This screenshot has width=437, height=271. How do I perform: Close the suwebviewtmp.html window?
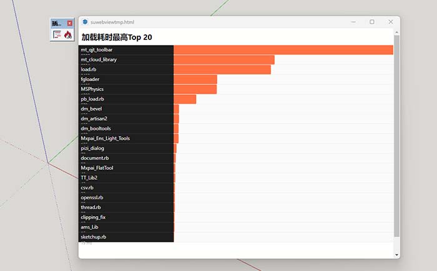(x=391, y=22)
